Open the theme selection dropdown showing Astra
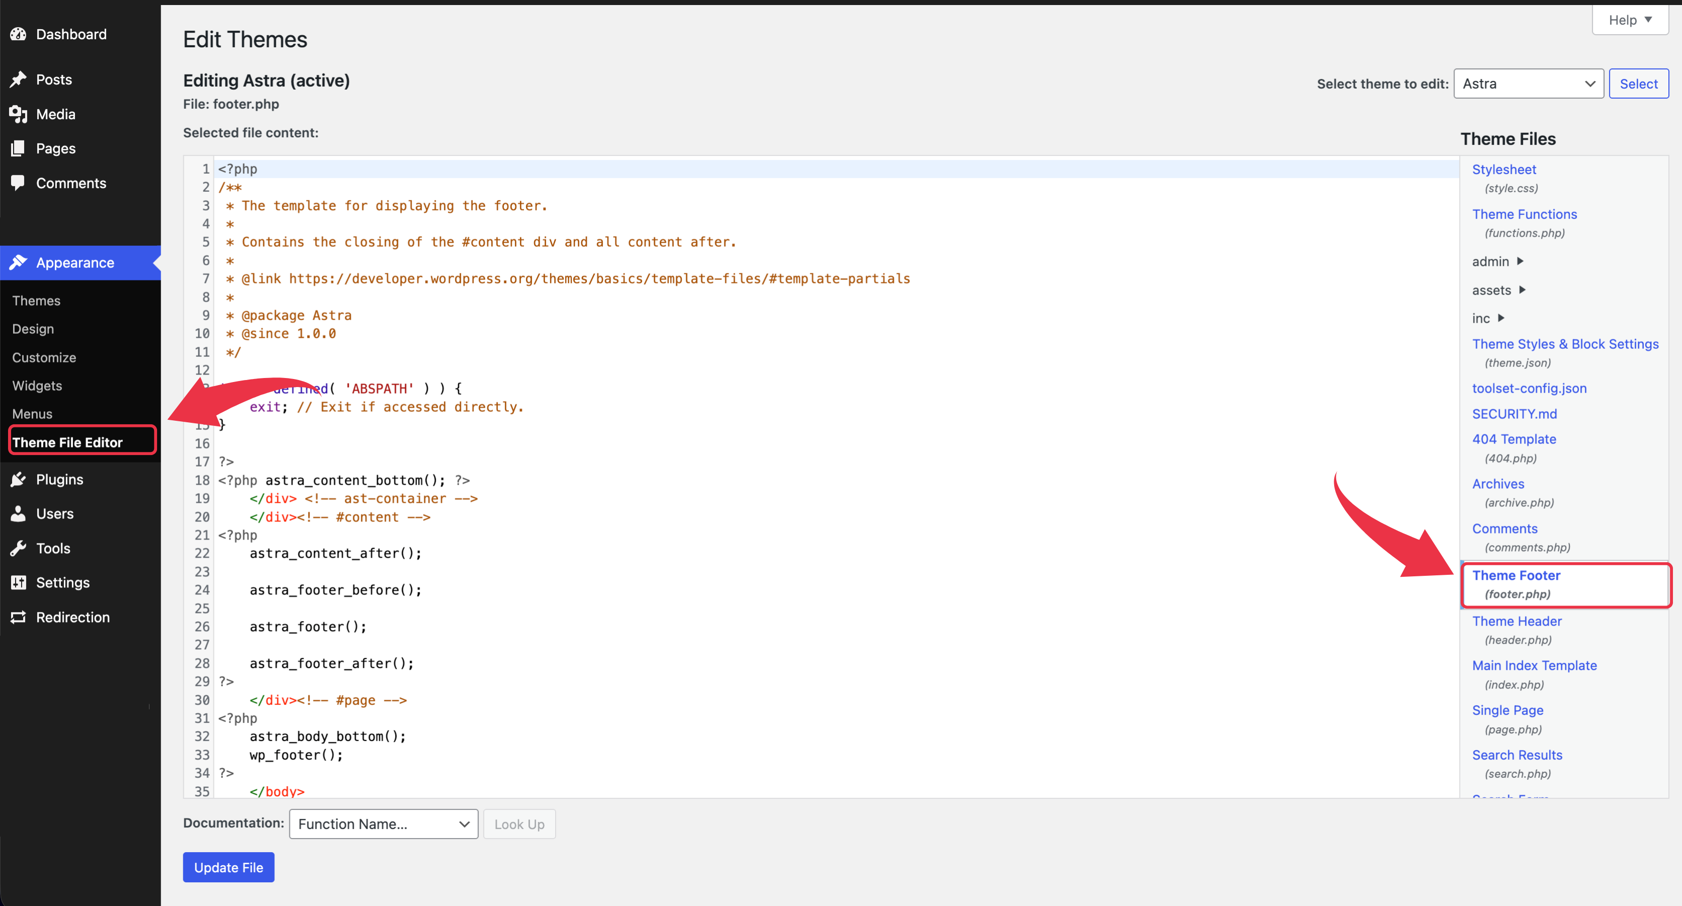Image resolution: width=1682 pixels, height=906 pixels. (x=1528, y=83)
